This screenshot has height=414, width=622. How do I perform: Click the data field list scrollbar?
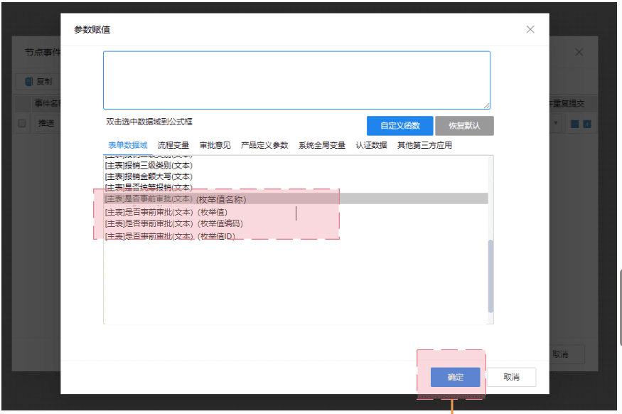click(x=490, y=276)
